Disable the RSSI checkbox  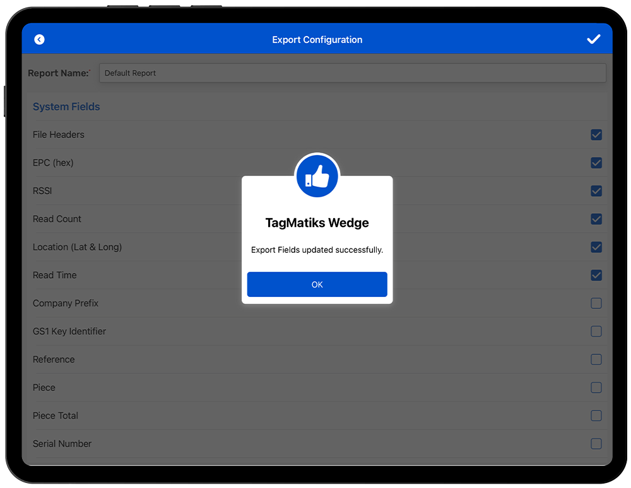pos(596,191)
